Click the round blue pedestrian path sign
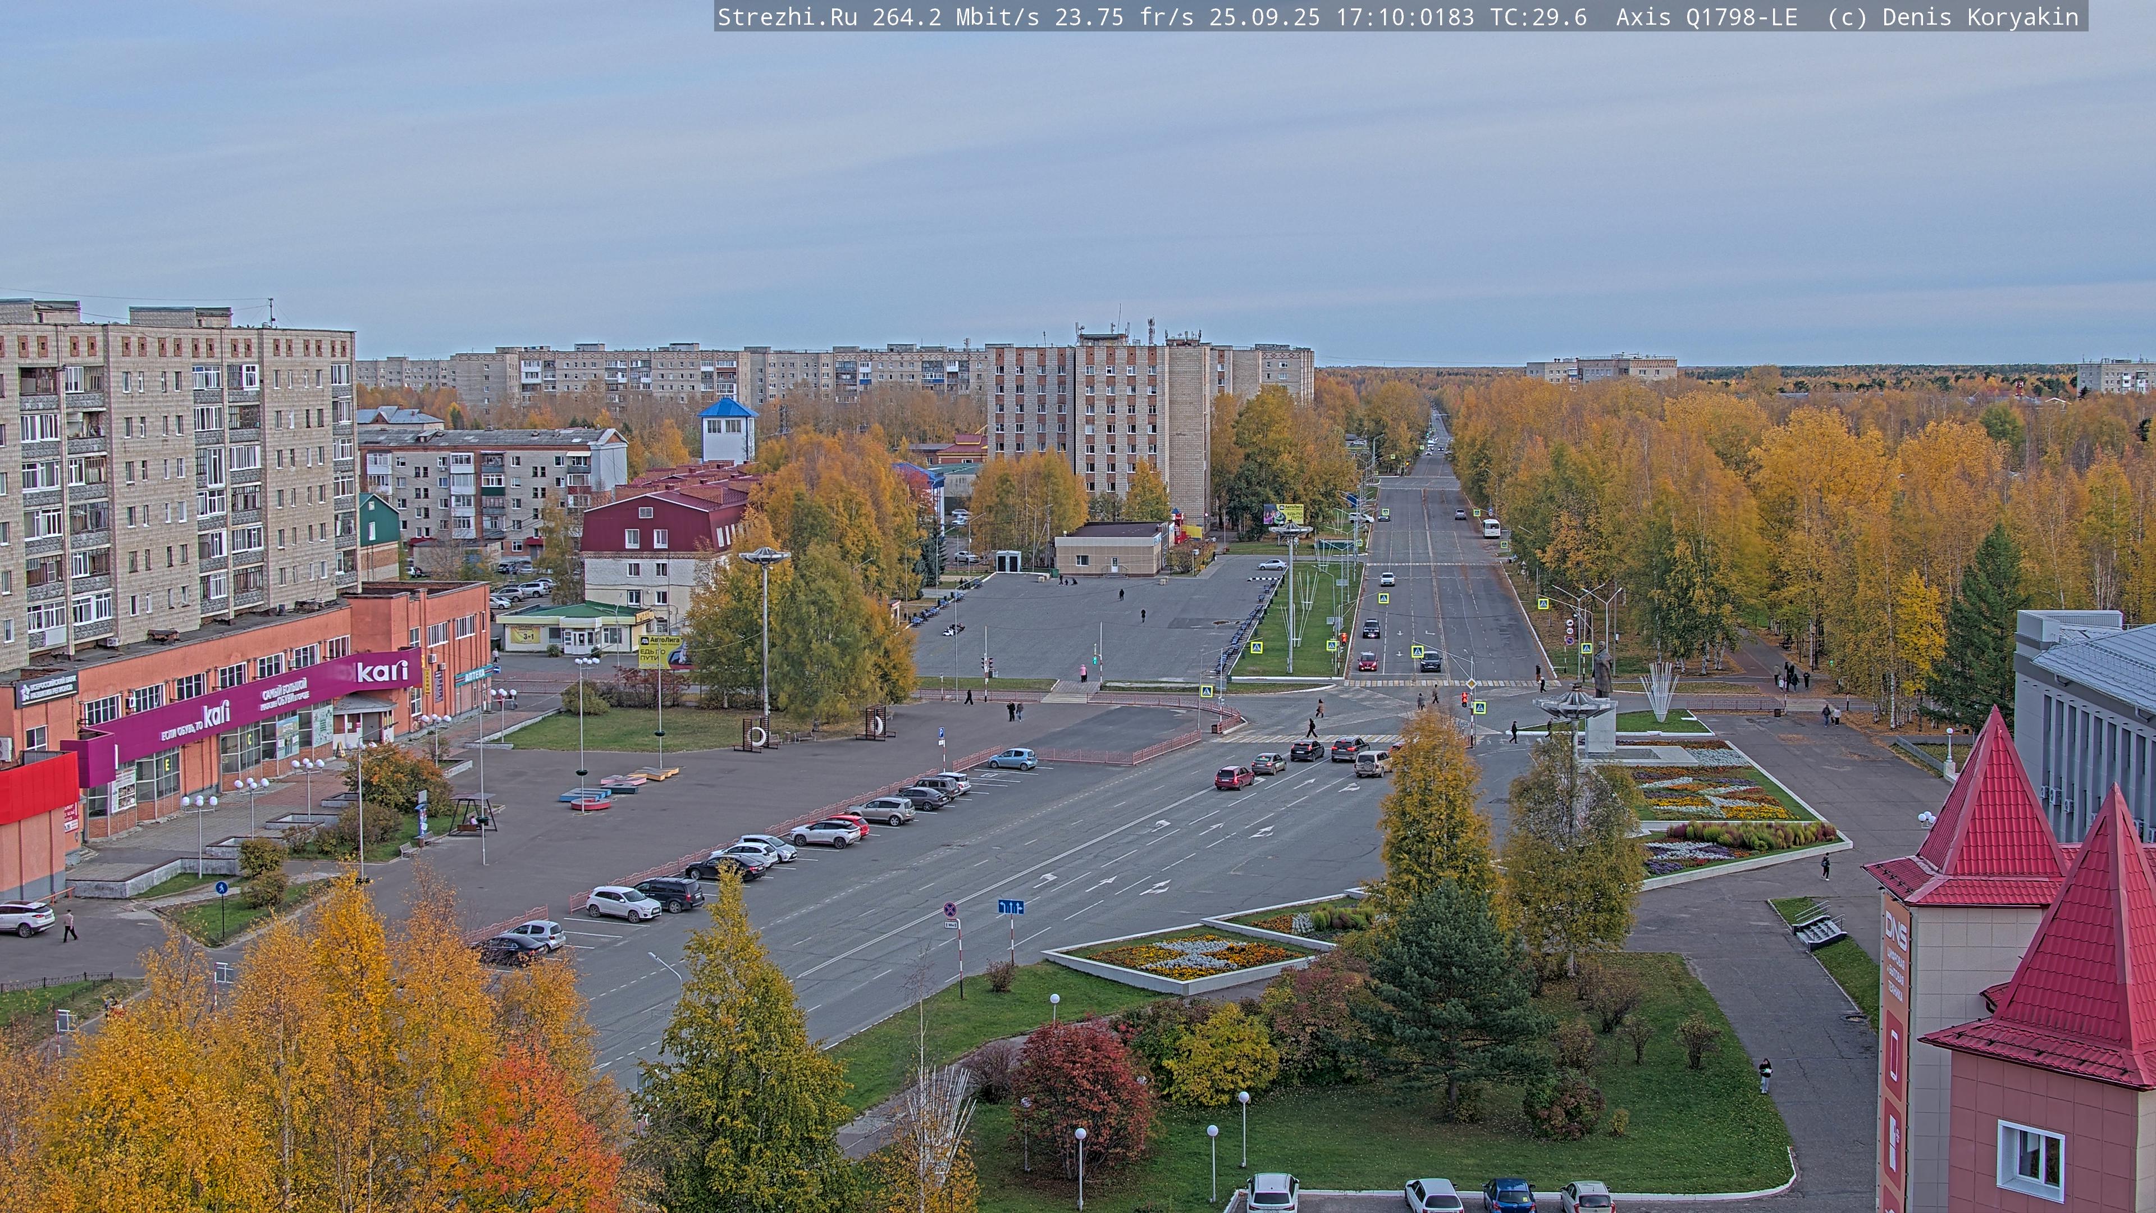 coord(221,887)
